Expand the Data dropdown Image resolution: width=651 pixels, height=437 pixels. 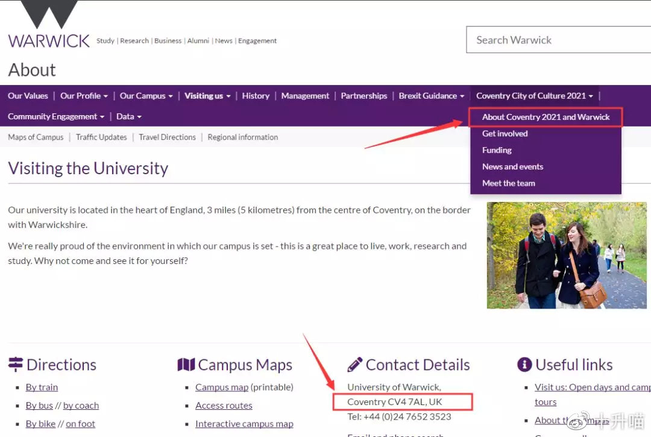(129, 116)
